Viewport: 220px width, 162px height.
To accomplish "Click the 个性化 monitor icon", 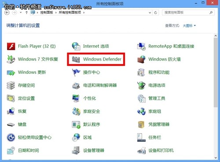I will click(76, 98).
